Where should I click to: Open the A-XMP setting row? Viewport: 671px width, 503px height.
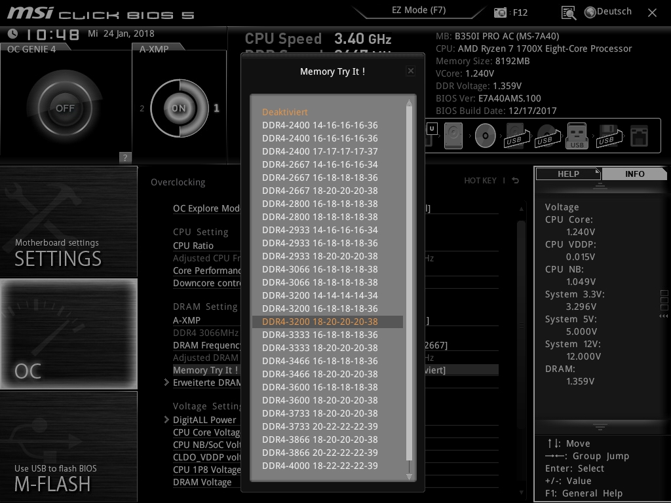(x=187, y=320)
